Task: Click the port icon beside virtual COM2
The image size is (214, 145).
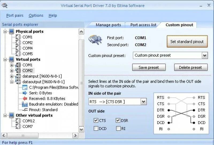Action: (x=18, y=71)
